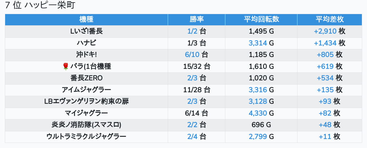Sort by the 機種 column header

(86, 20)
